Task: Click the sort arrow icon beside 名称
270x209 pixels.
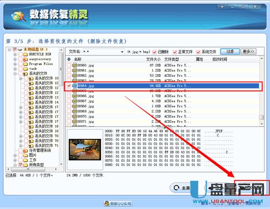Action: [69, 59]
